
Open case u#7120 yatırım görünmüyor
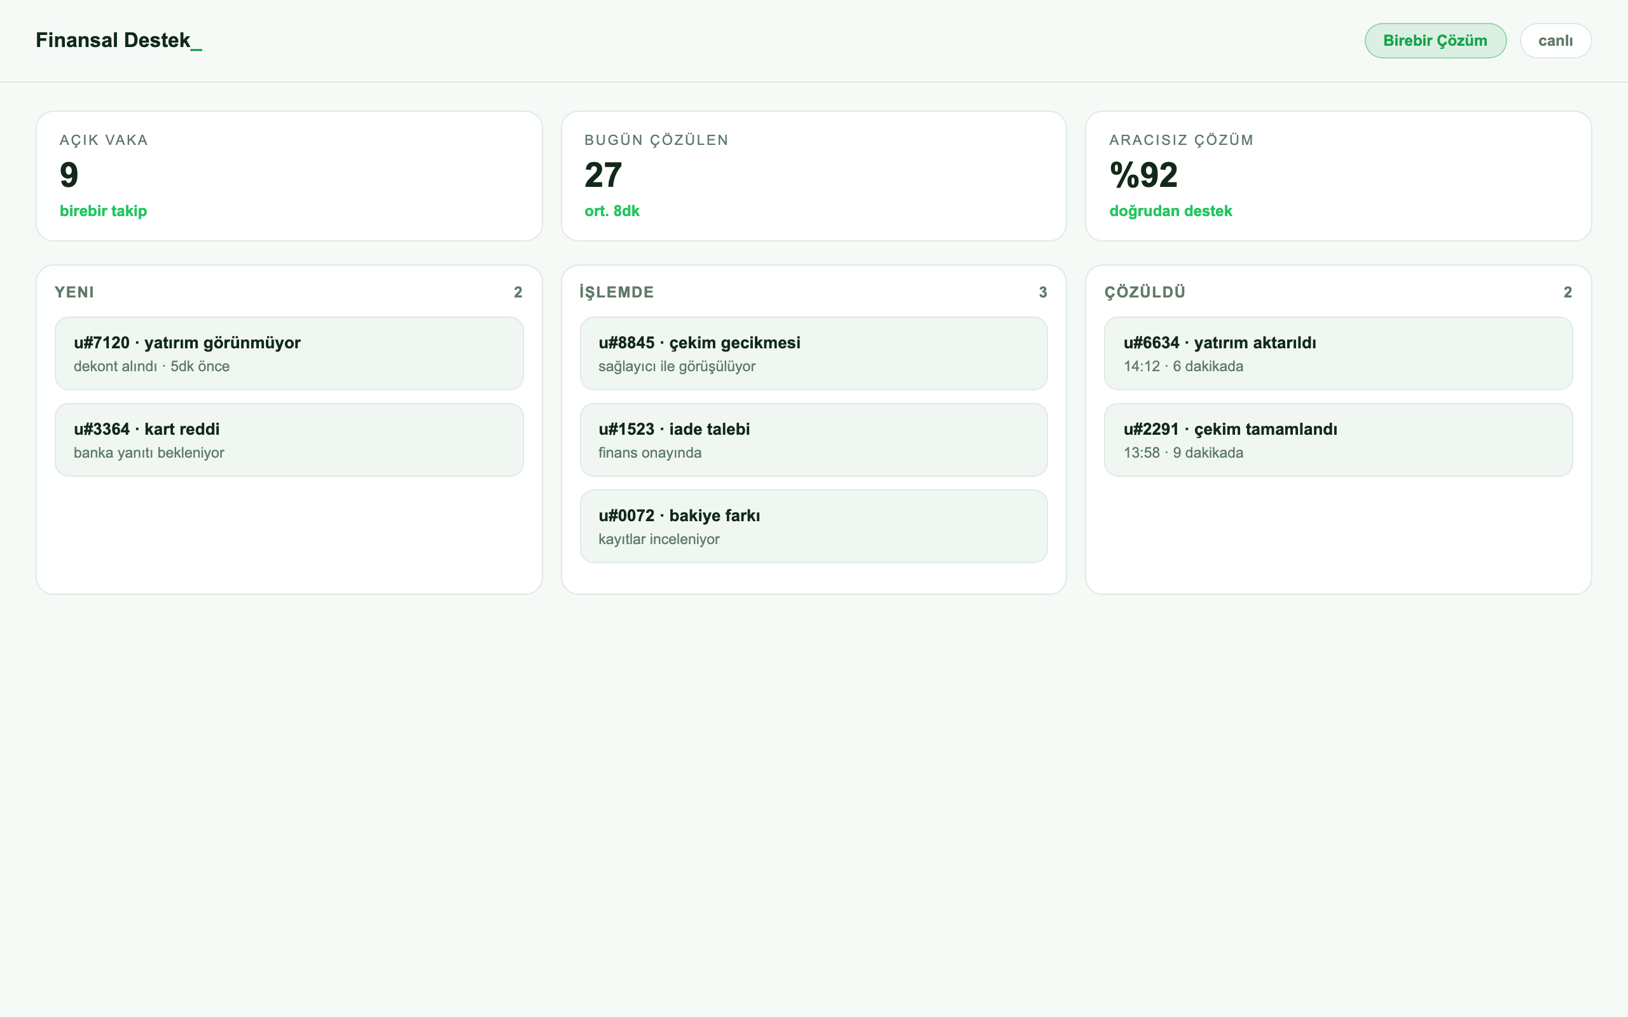289,353
